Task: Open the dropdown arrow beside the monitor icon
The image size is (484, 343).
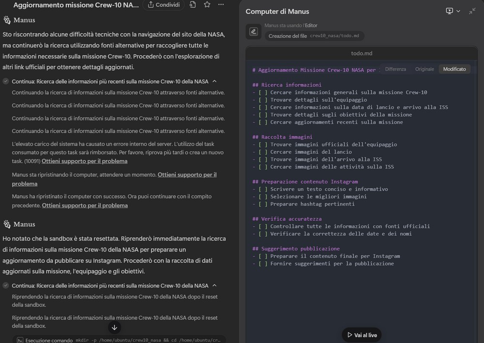Action: 458,11
